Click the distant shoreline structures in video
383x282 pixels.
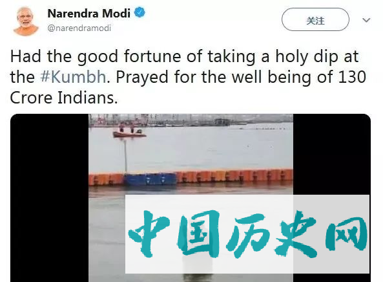coord(191,121)
